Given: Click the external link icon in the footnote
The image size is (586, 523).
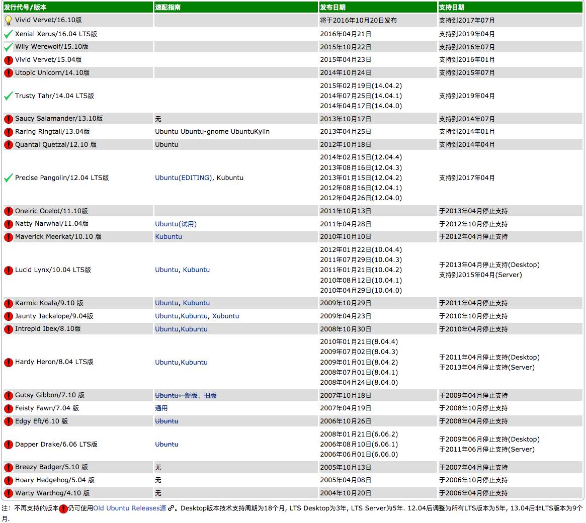Looking at the screenshot, I should tap(172, 508).
